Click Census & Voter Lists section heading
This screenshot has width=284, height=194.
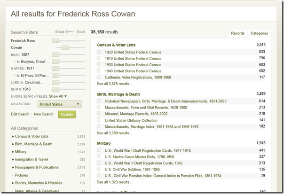click(x=116, y=45)
